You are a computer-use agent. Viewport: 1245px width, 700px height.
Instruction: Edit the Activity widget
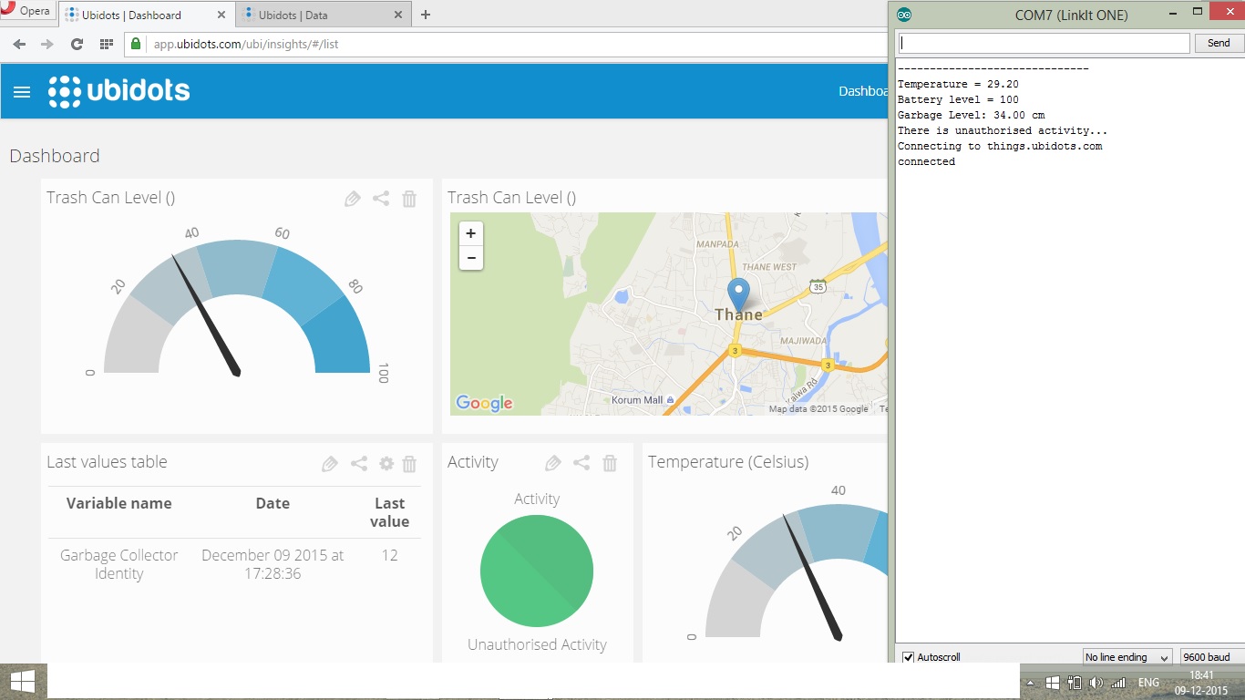click(x=553, y=463)
